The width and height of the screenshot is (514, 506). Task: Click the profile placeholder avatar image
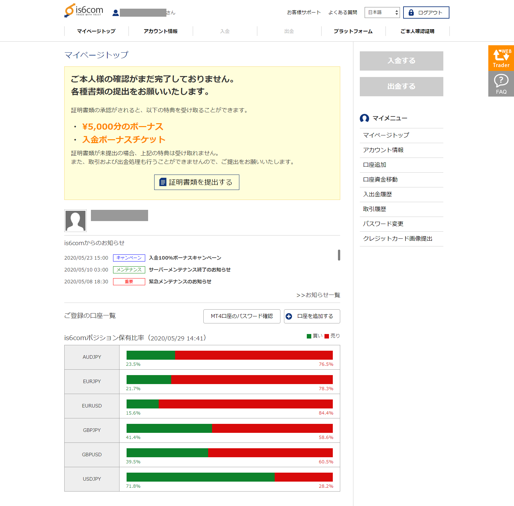[x=75, y=220]
